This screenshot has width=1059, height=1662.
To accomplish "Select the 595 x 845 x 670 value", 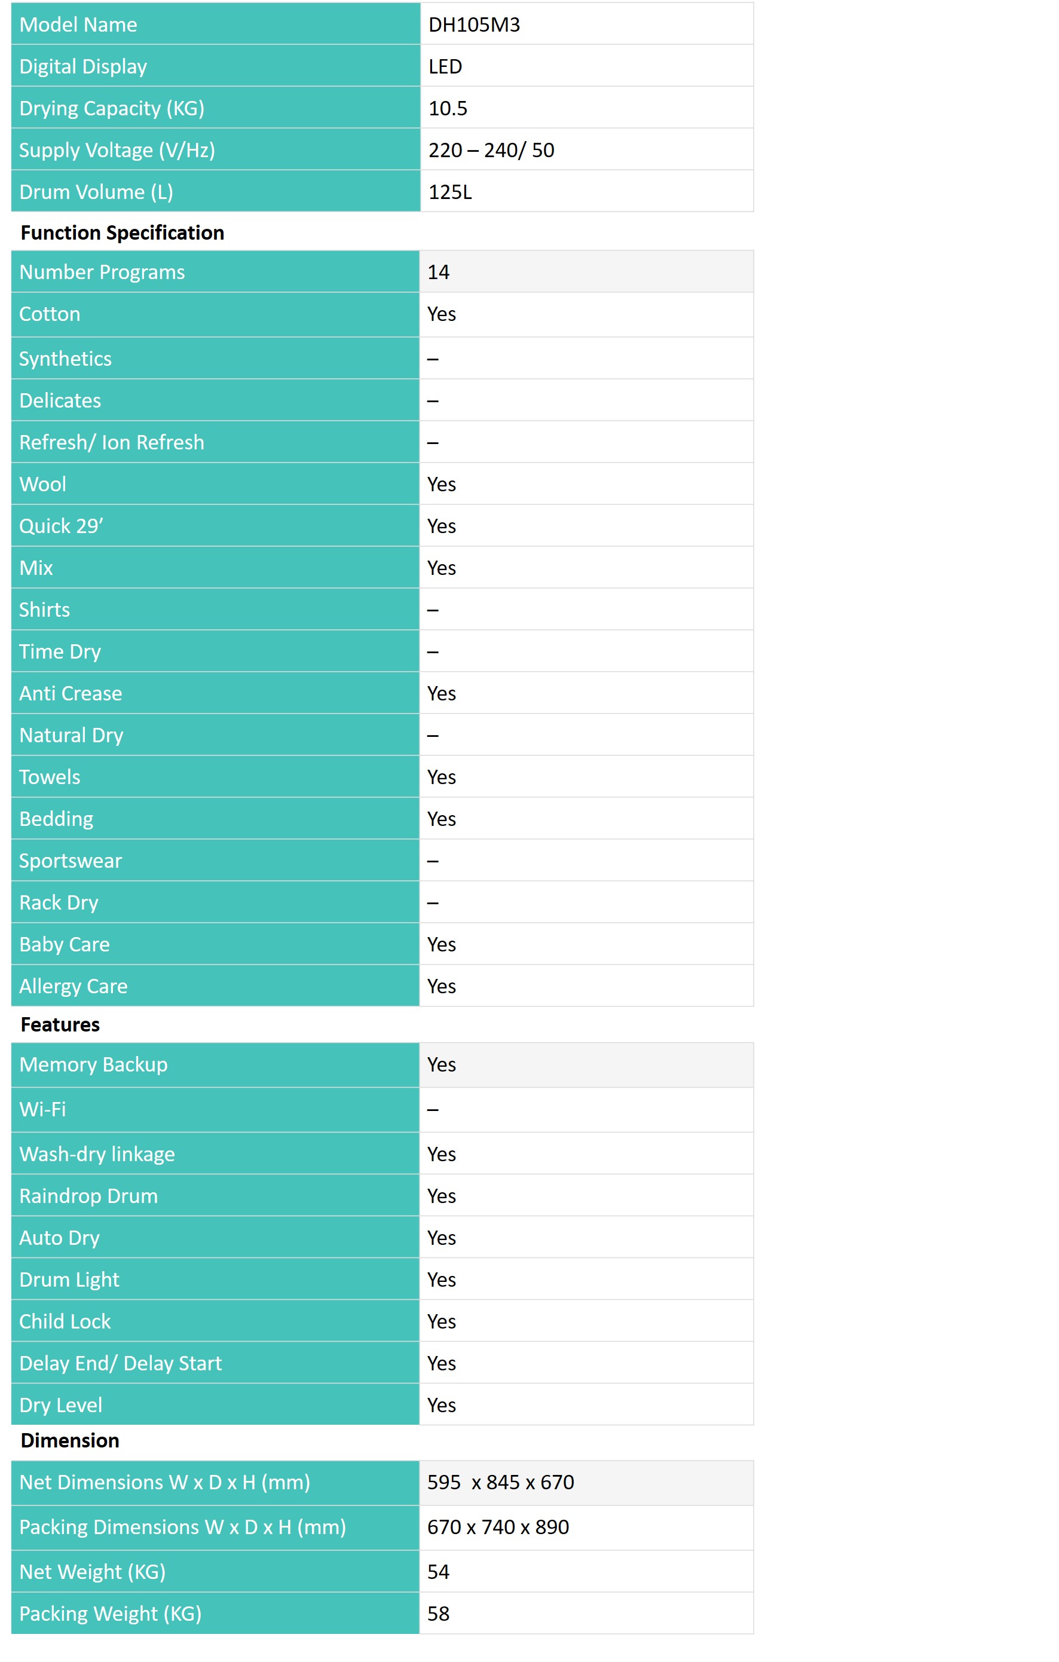I will click(500, 1482).
